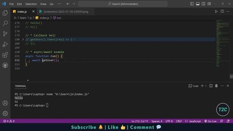
Task: Click the 'D:' breadcrumb segment
Action: pyautogui.click(x=15, y=18)
